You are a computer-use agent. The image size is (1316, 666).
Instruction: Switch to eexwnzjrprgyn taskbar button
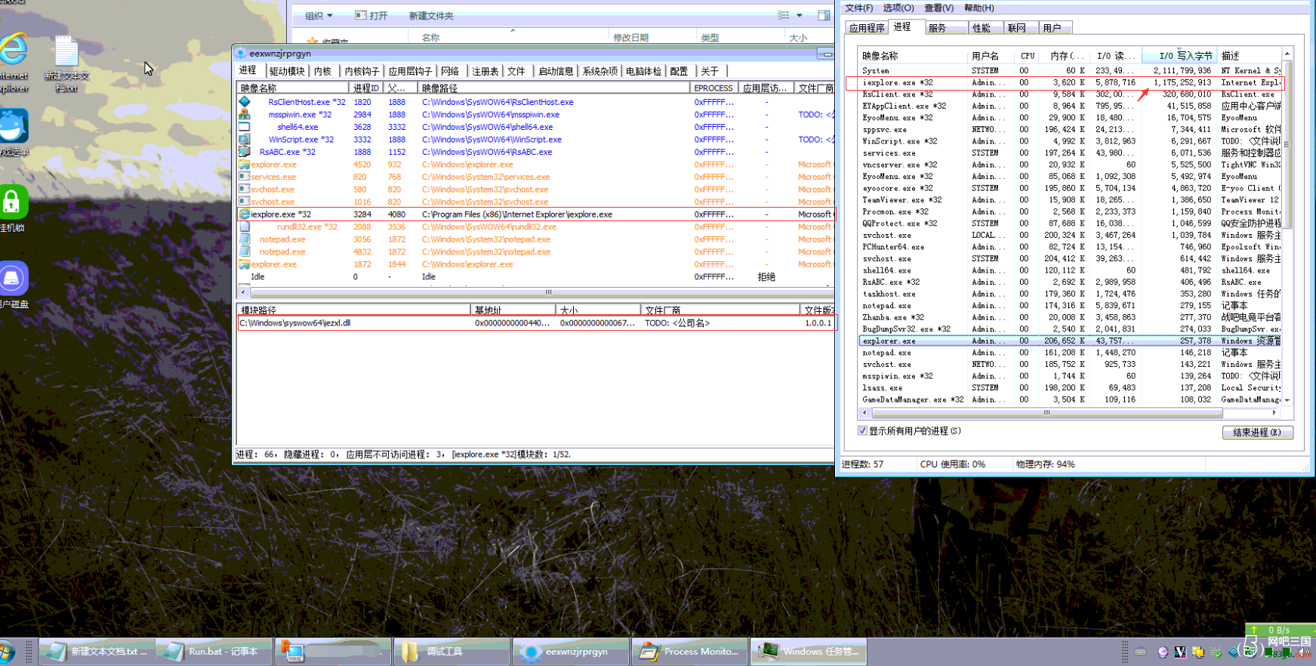(571, 652)
